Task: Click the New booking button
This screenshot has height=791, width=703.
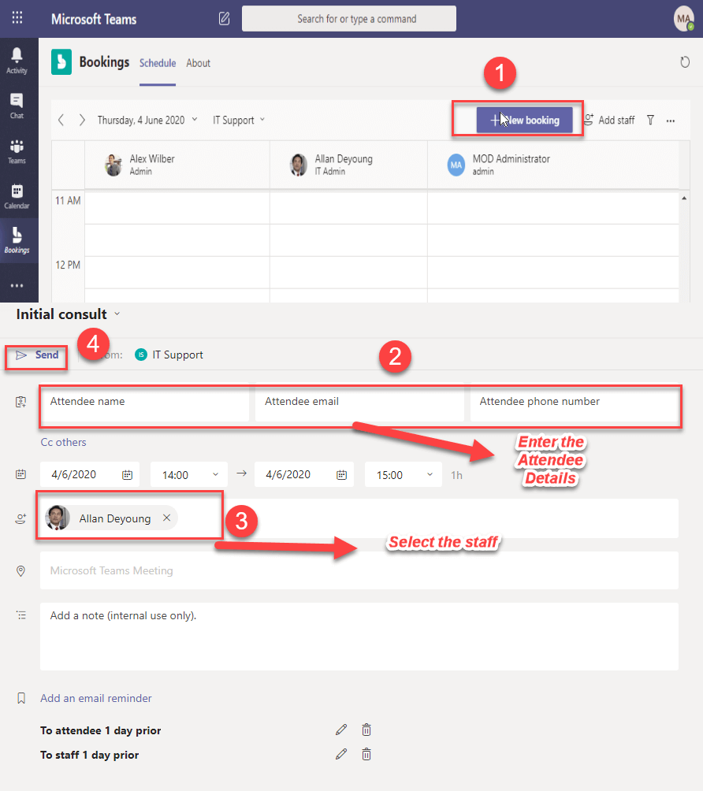Action: [x=524, y=120]
